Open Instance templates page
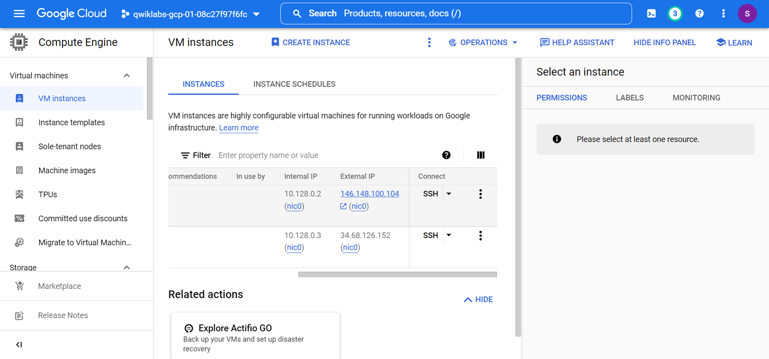This screenshot has height=359, width=769. pos(71,123)
